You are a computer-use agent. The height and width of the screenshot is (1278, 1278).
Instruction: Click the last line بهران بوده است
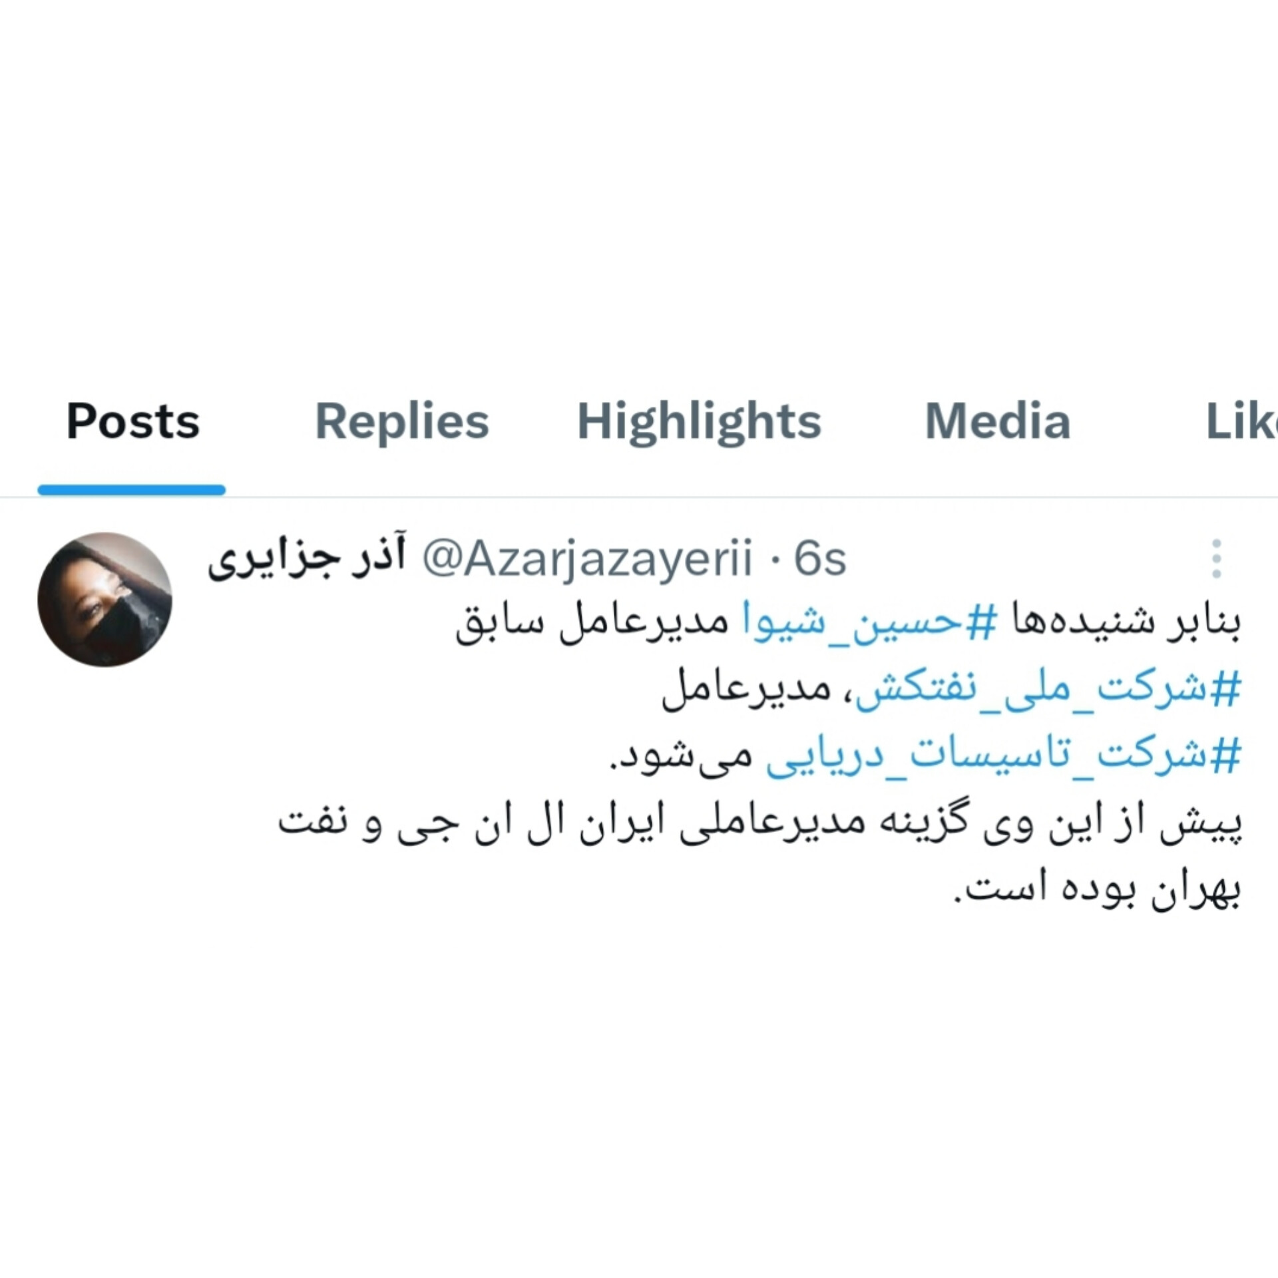(x=1098, y=890)
